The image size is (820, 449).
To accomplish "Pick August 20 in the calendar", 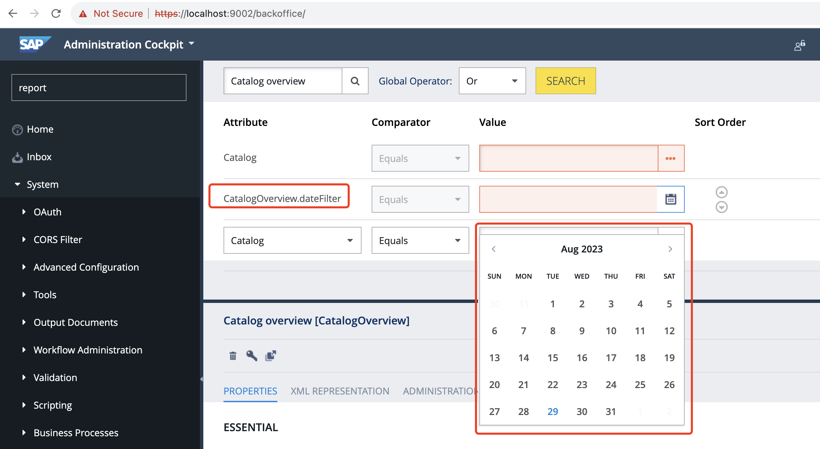I will tap(494, 385).
